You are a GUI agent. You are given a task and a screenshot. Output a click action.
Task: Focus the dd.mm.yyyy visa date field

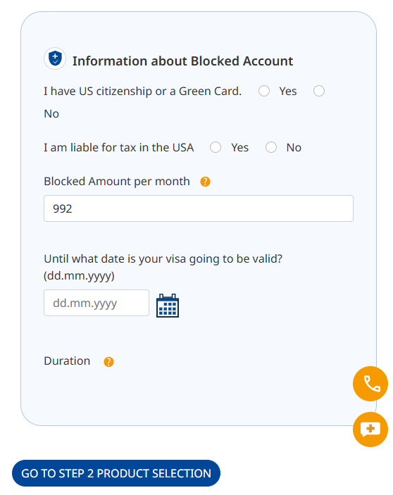pos(96,303)
